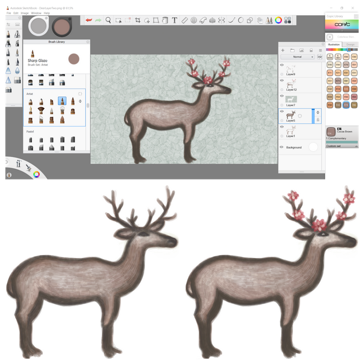
Task: Toggle the Symmetry tool
Action: click(x=221, y=20)
